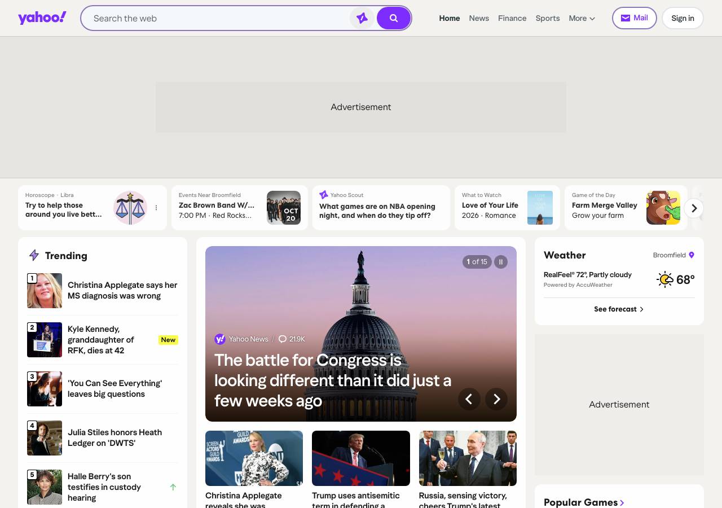Pause the headline slideshow

tap(501, 262)
